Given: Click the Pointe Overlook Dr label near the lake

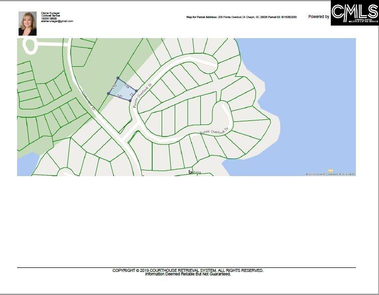Looking at the screenshot, I should click(x=214, y=131).
